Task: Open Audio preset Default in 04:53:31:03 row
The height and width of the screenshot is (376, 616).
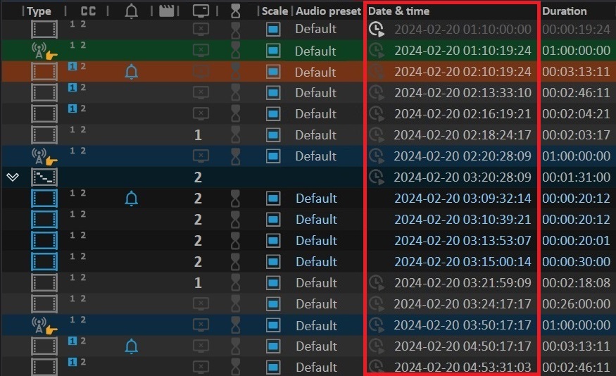Action: [x=316, y=368]
